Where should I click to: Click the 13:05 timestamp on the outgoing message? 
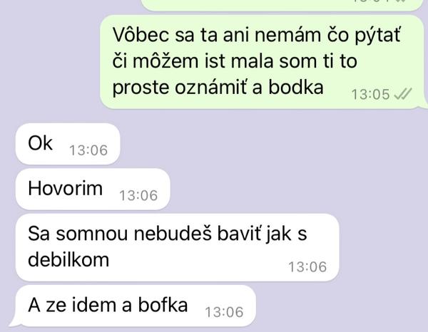click(x=370, y=95)
